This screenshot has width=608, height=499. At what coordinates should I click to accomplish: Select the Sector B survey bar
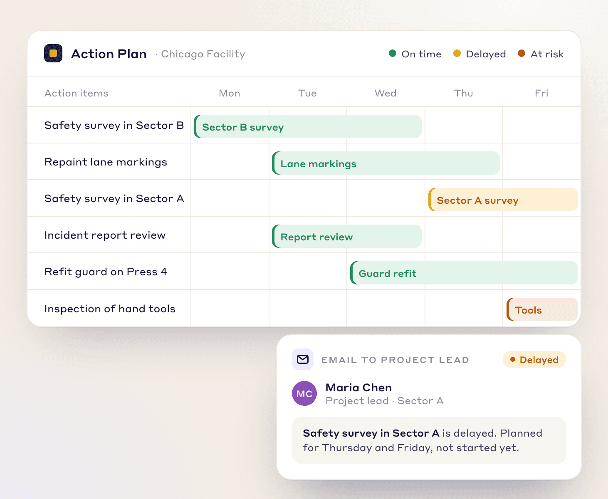click(308, 126)
